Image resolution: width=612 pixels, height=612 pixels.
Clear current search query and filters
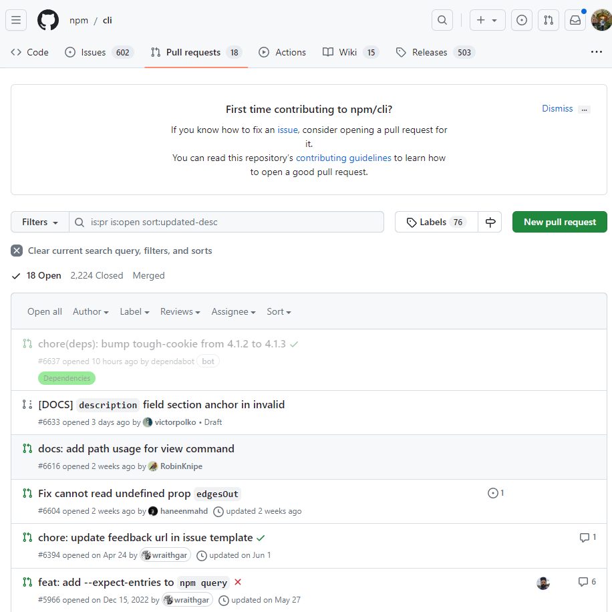pyautogui.click(x=111, y=251)
